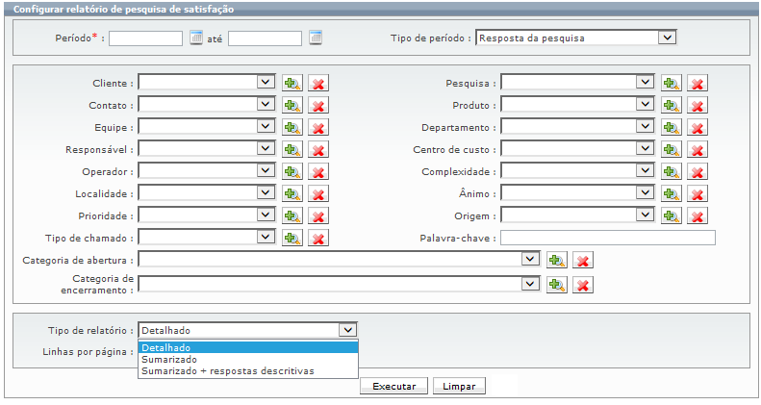Click the search-add icon for Produto
This screenshot has height=405, width=761.
pyautogui.click(x=672, y=105)
